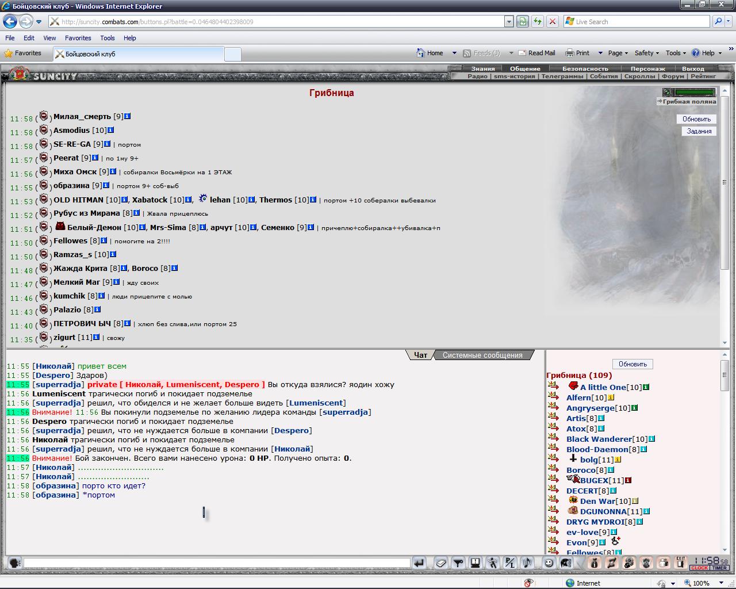Click the join-group icon beside zigurt
736x589 pixels.
pos(44,336)
